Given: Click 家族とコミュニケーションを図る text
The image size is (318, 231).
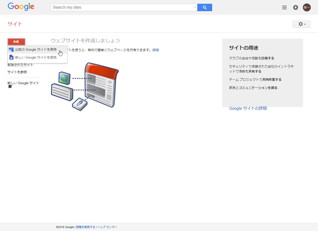Looking at the screenshot, I should click(x=253, y=87).
